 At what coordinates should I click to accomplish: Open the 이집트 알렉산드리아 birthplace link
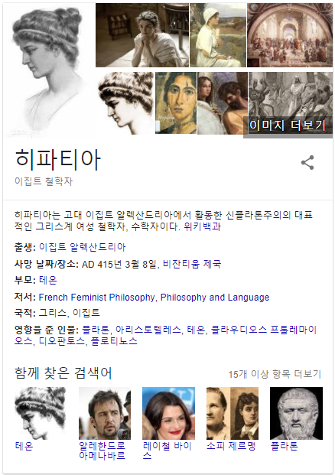[82, 247]
